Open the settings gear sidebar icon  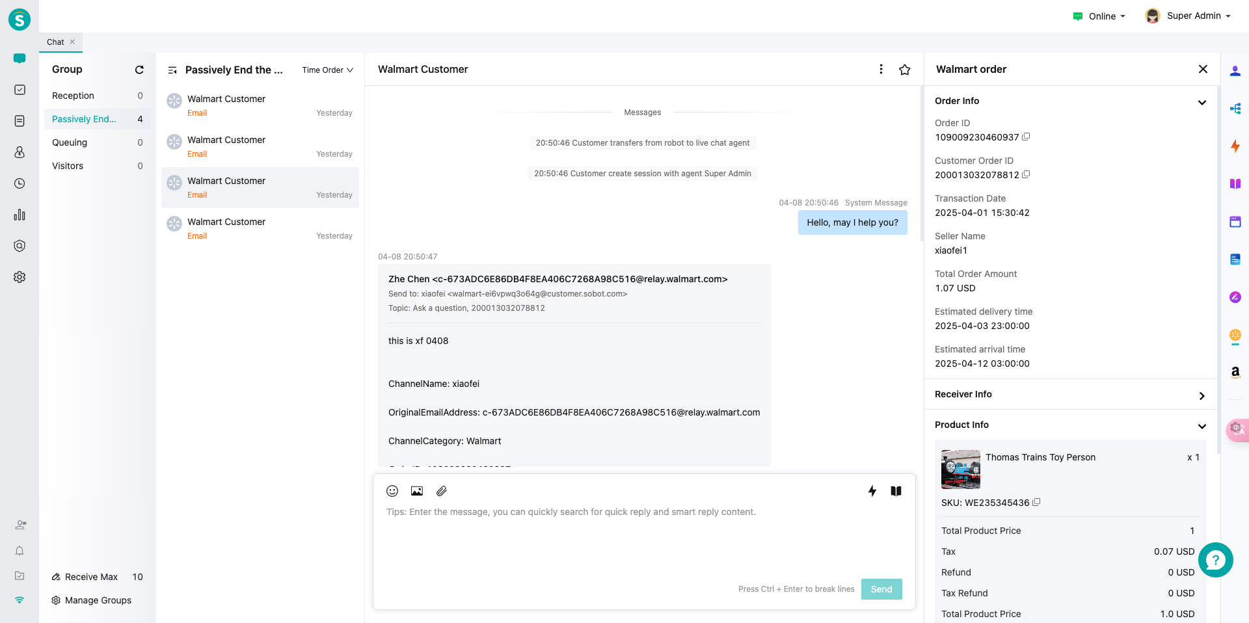(x=20, y=277)
